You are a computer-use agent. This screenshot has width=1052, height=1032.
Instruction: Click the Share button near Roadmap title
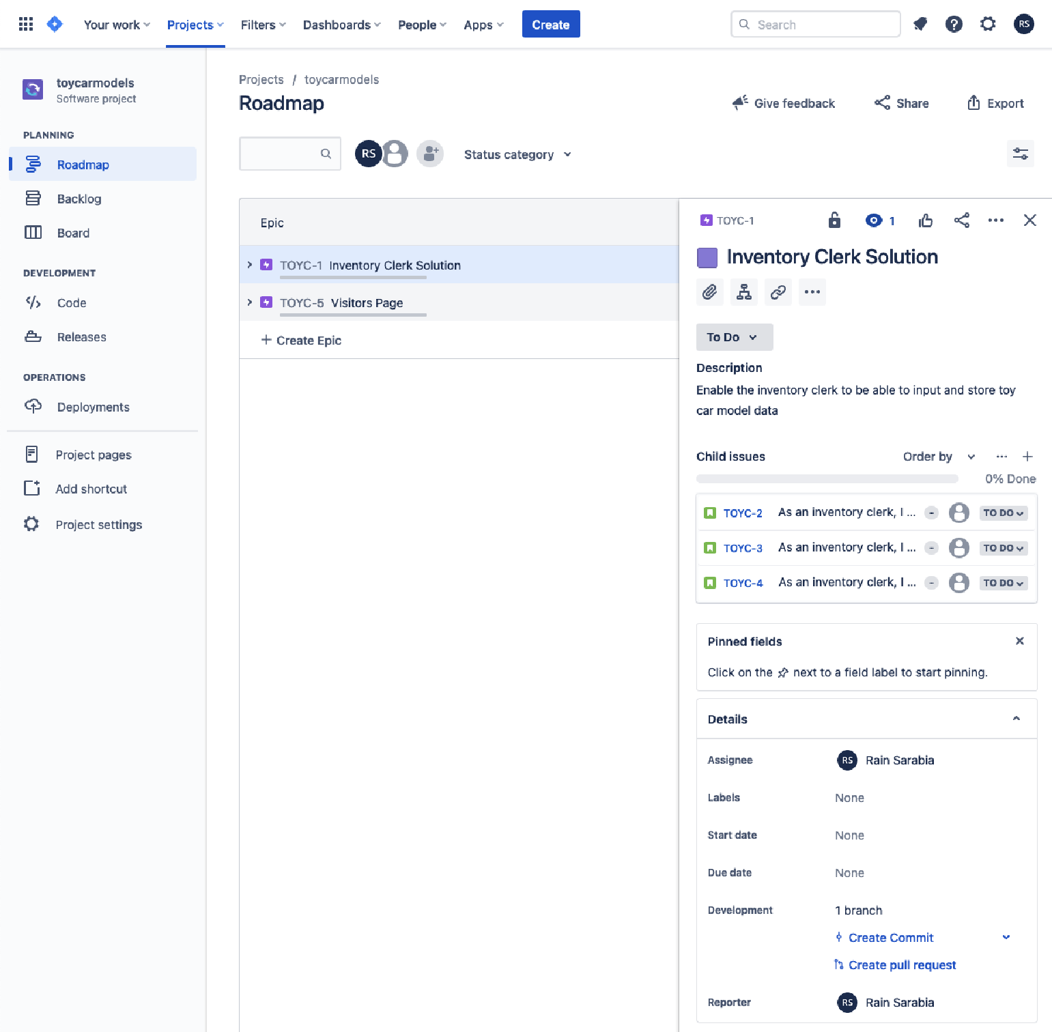(x=902, y=103)
